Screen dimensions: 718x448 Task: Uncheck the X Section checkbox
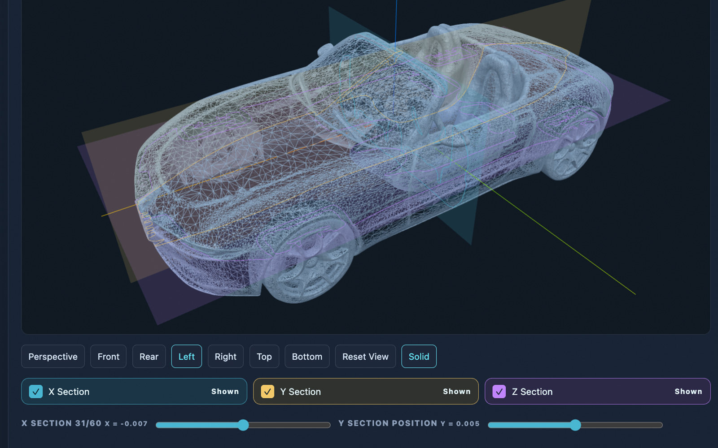pyautogui.click(x=36, y=392)
